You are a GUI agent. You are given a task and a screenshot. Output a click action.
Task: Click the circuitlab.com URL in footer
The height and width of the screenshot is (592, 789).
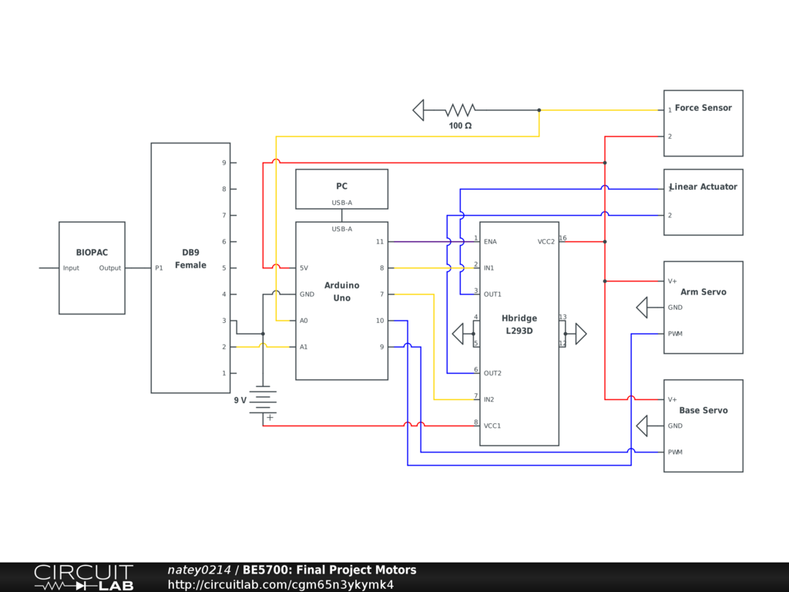coord(280,584)
